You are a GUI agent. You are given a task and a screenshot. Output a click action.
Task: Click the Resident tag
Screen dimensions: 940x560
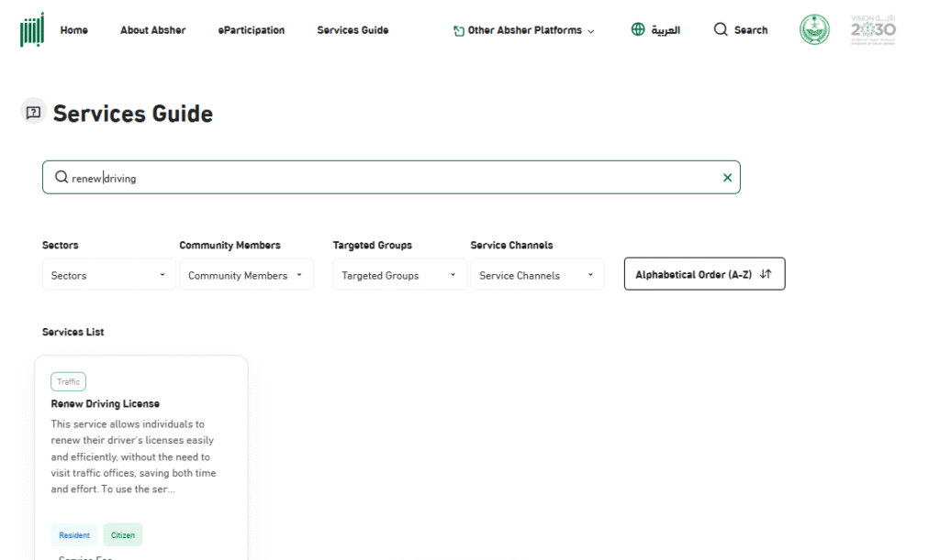coord(74,535)
